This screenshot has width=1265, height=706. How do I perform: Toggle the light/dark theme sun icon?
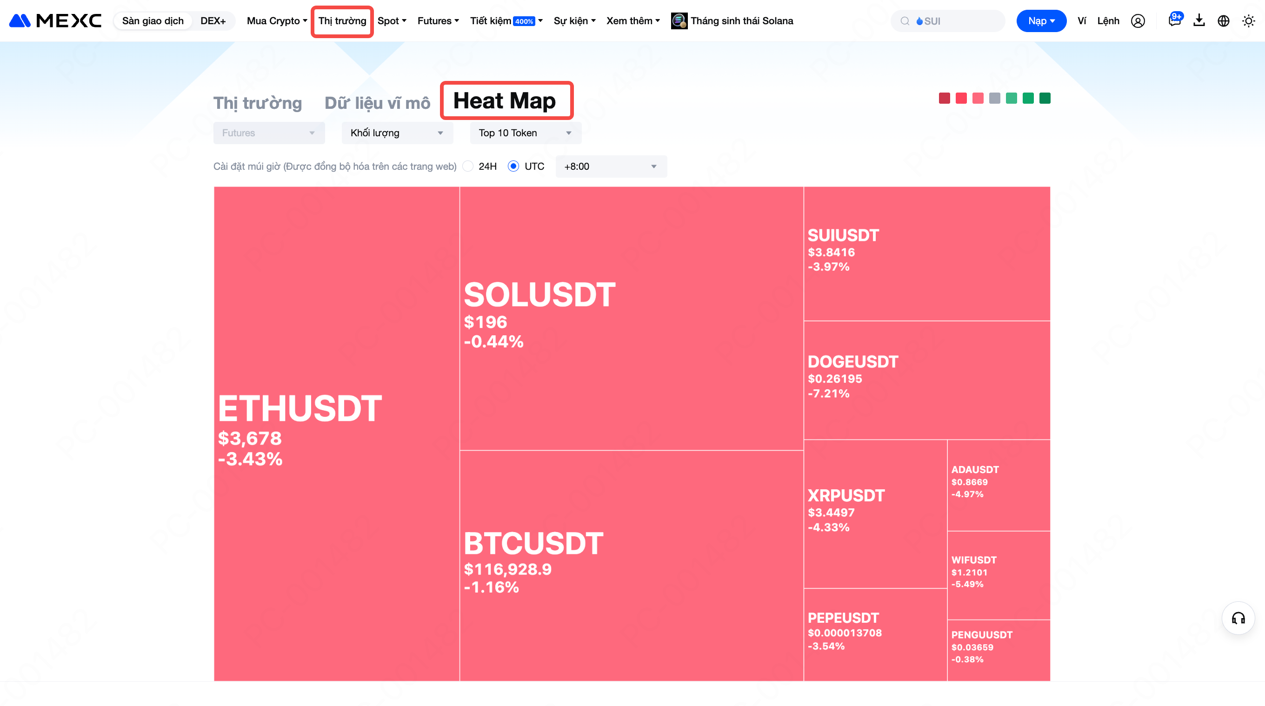click(1248, 20)
